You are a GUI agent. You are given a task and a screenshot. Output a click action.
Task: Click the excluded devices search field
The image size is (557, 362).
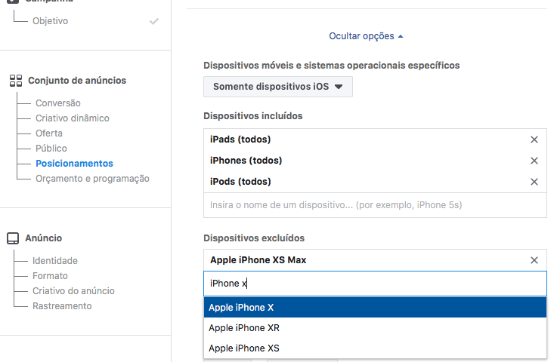[x=375, y=284]
